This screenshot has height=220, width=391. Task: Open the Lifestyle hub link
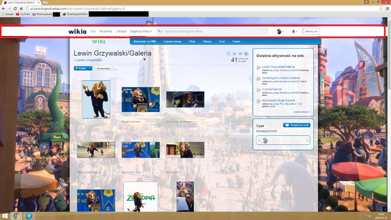pyautogui.click(x=121, y=31)
